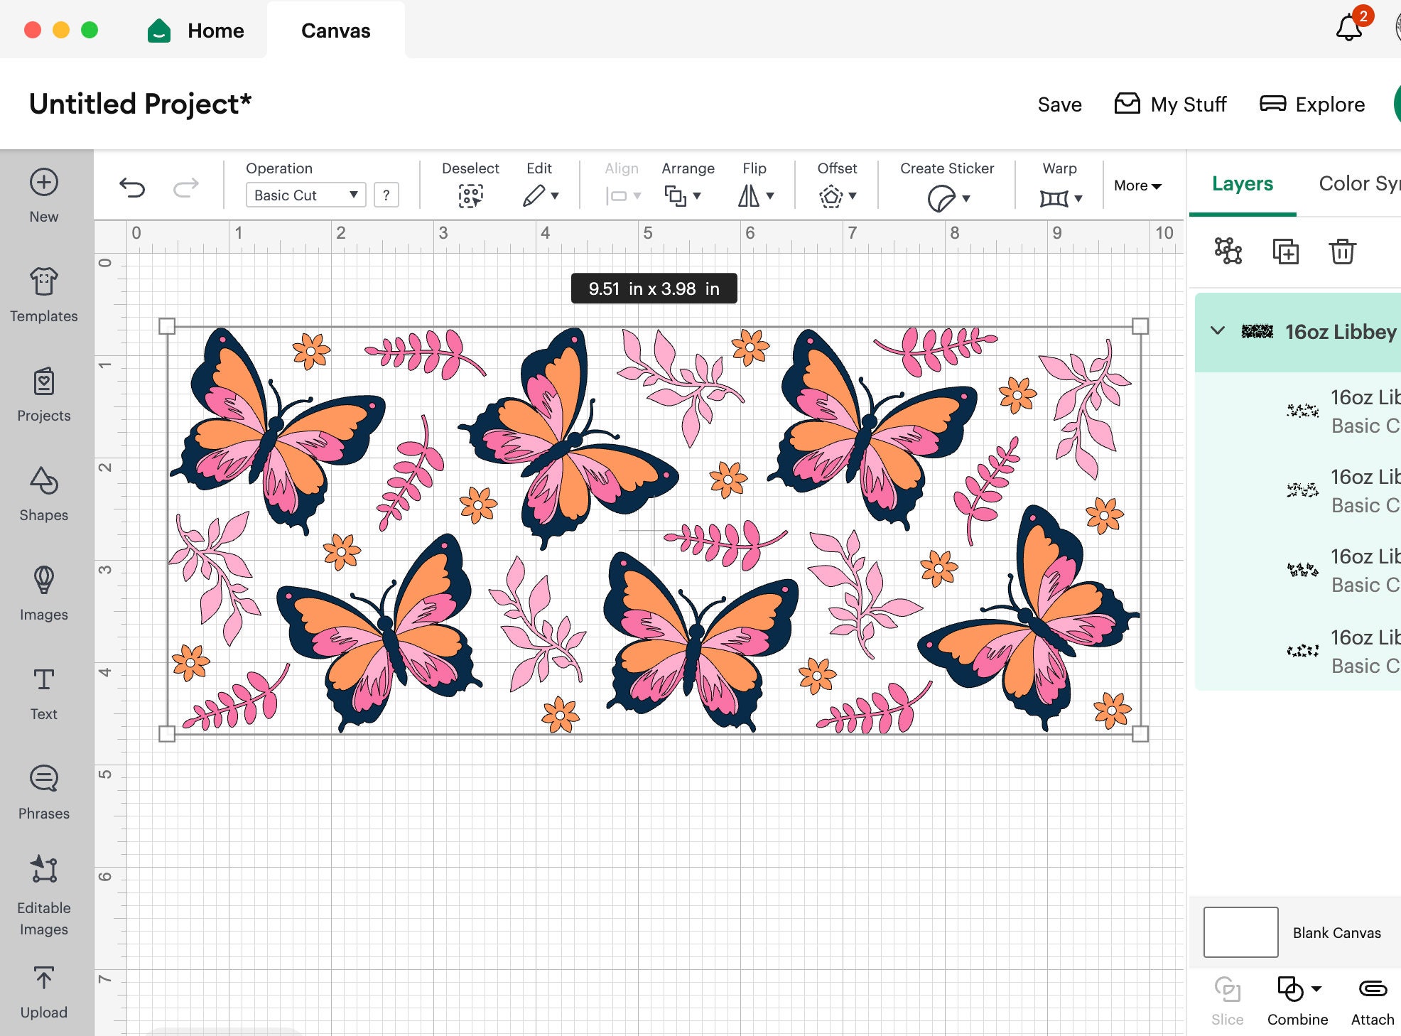The image size is (1401, 1036).
Task: Click the operation help question mark button
Action: pyautogui.click(x=386, y=195)
